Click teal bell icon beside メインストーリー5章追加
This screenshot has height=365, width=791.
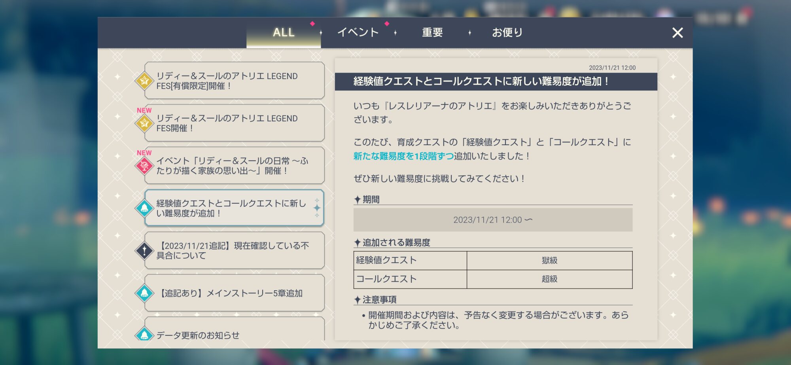coord(144,293)
